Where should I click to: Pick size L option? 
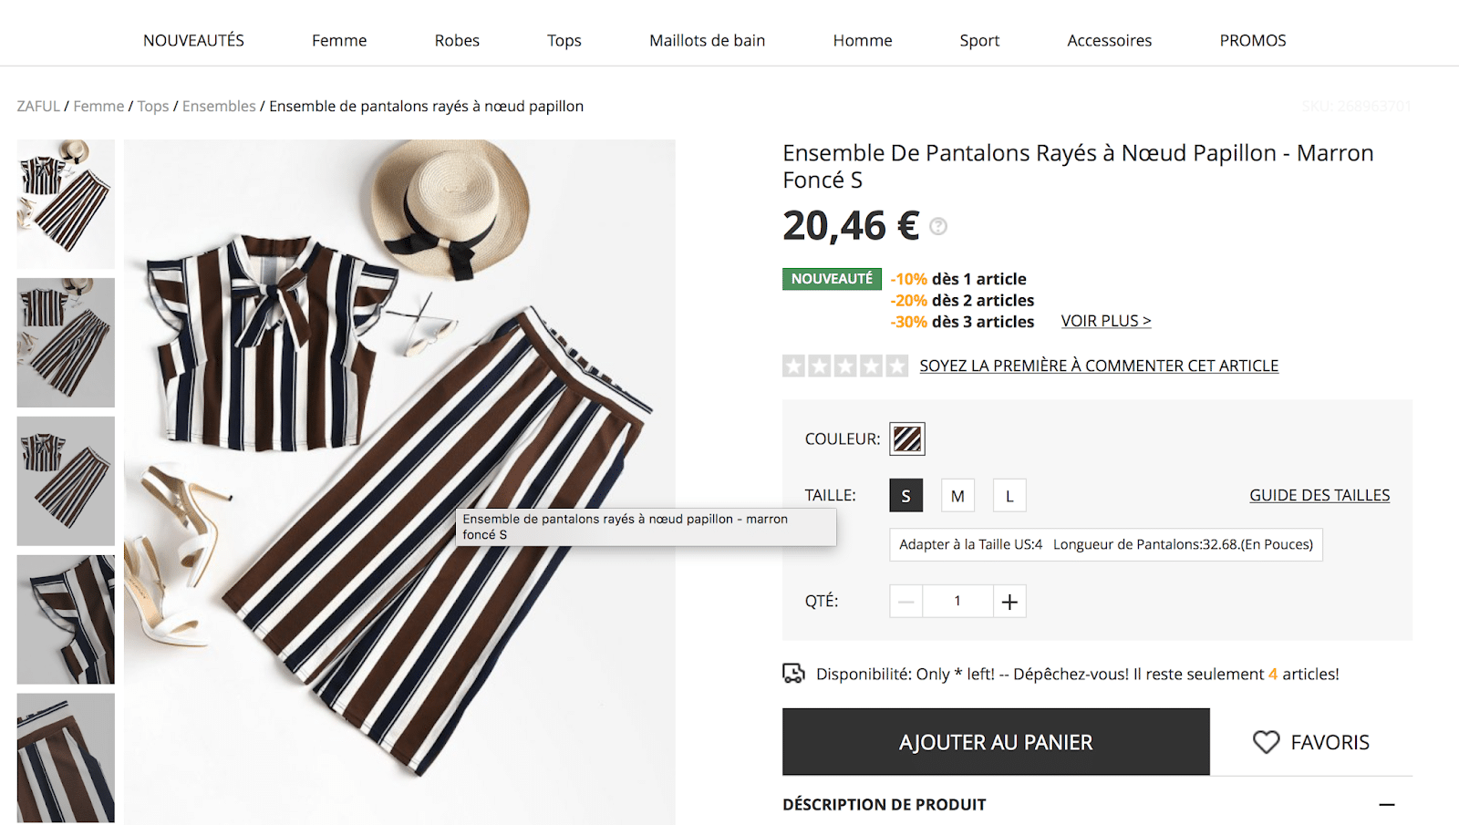tap(1009, 496)
